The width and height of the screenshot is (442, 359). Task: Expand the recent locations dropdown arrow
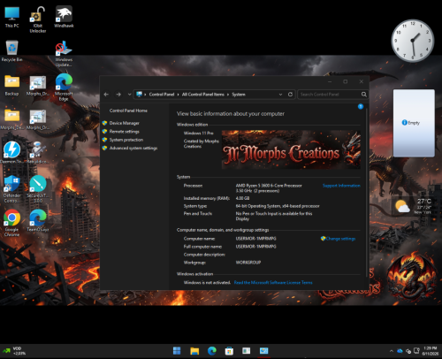pos(129,95)
